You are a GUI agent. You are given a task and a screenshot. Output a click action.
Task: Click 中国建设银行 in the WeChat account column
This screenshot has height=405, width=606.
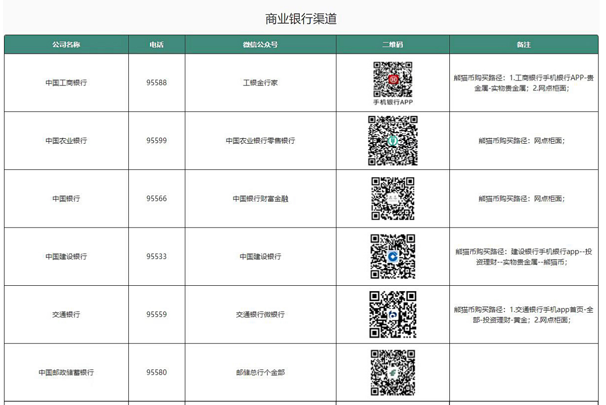pyautogui.click(x=260, y=256)
